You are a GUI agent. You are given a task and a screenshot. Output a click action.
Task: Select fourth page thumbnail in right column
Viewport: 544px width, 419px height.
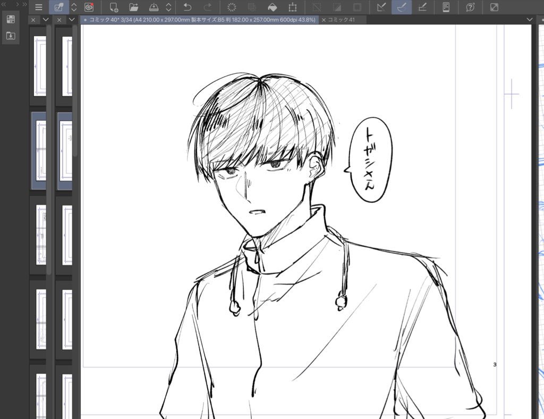click(67, 320)
